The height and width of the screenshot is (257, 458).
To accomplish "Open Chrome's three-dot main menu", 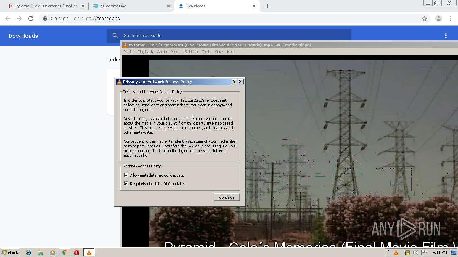I will [x=450, y=19].
